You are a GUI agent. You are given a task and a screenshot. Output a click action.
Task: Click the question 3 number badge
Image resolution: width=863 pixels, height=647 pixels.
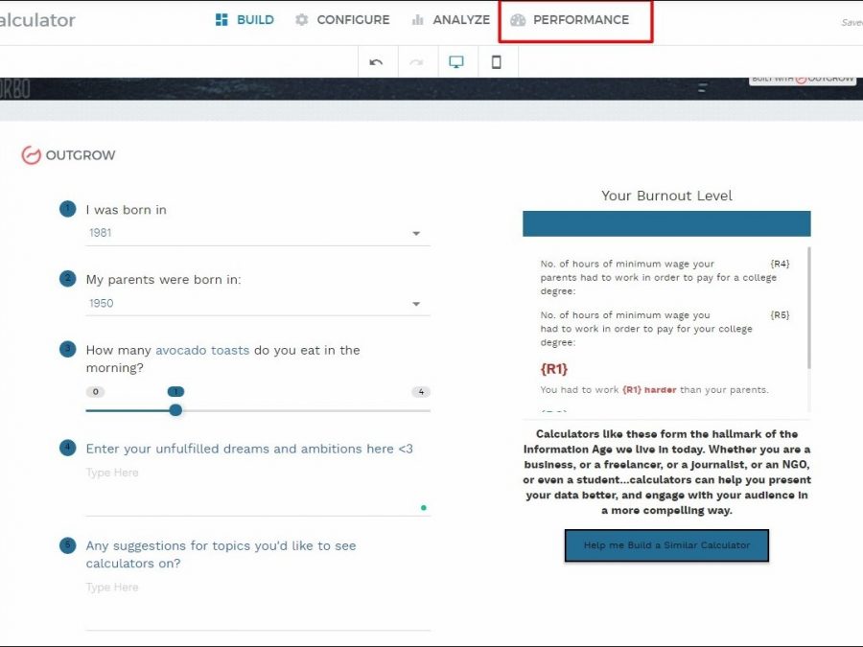67,349
